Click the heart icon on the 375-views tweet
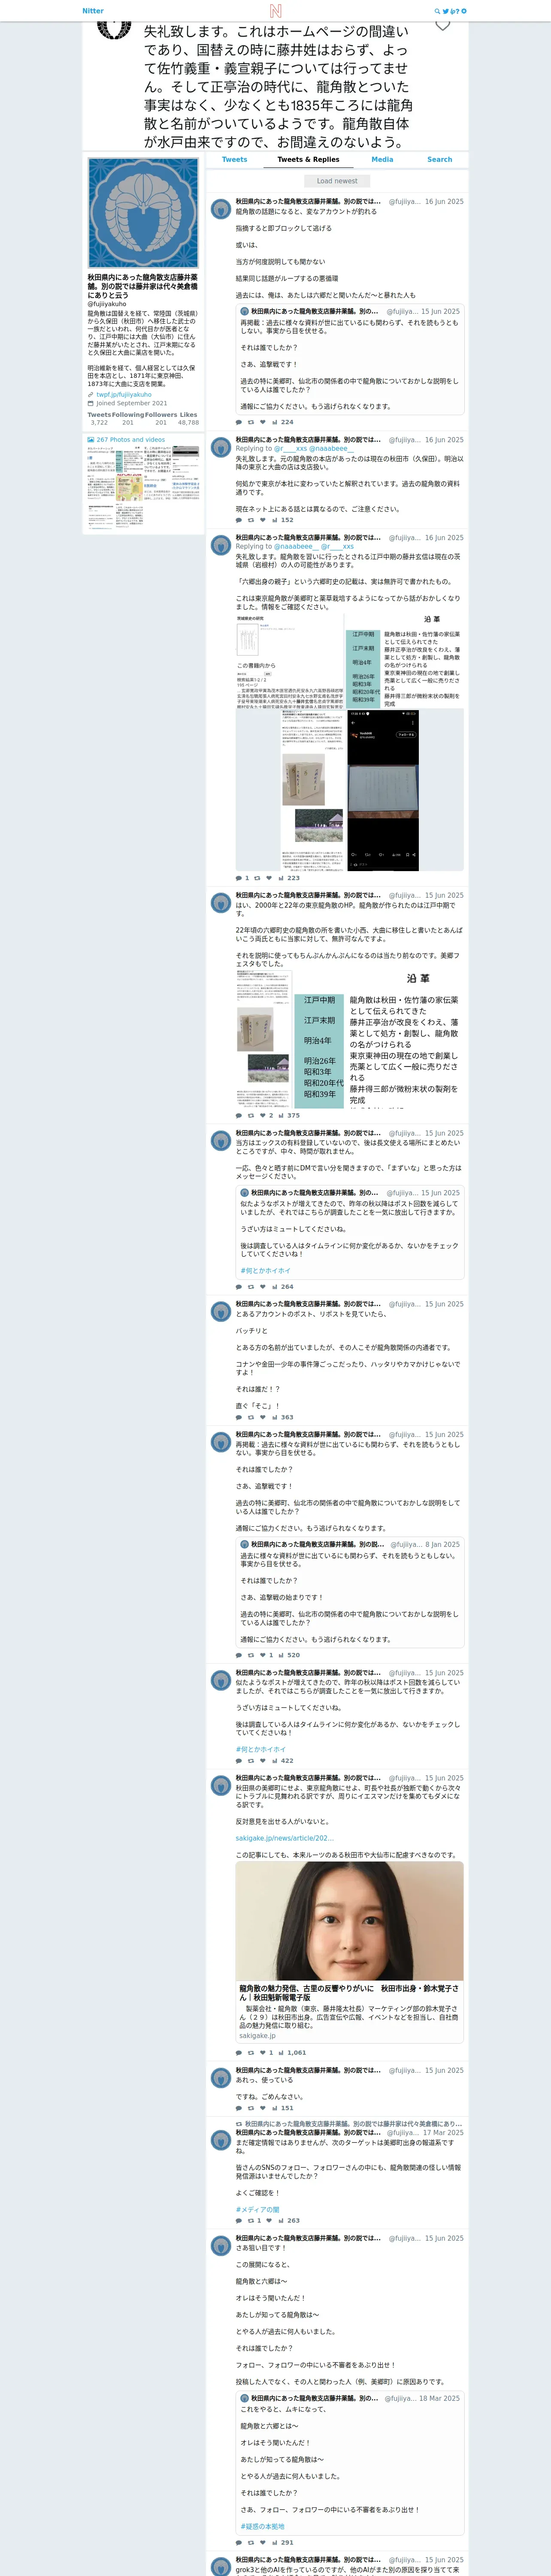Image resolution: width=551 pixels, height=2576 pixels. (263, 1115)
